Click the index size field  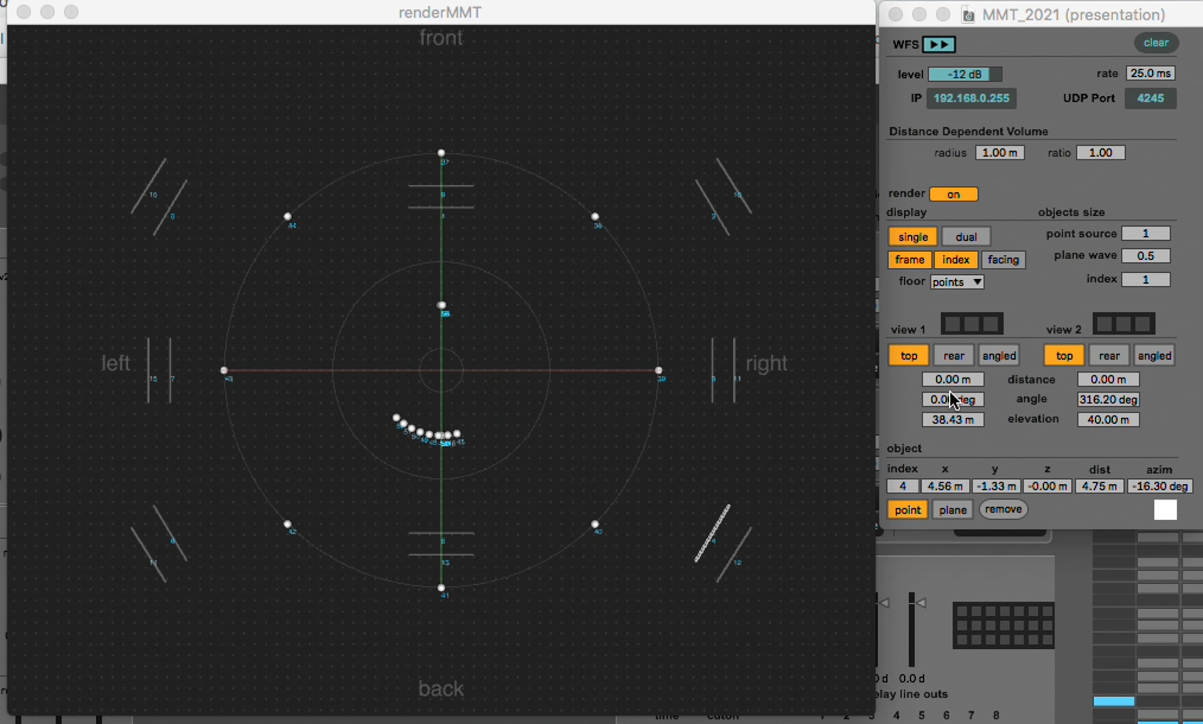pos(1146,279)
